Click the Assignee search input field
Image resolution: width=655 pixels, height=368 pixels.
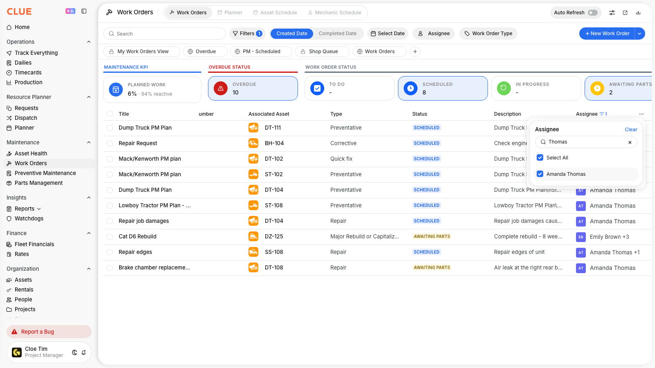pos(586,142)
